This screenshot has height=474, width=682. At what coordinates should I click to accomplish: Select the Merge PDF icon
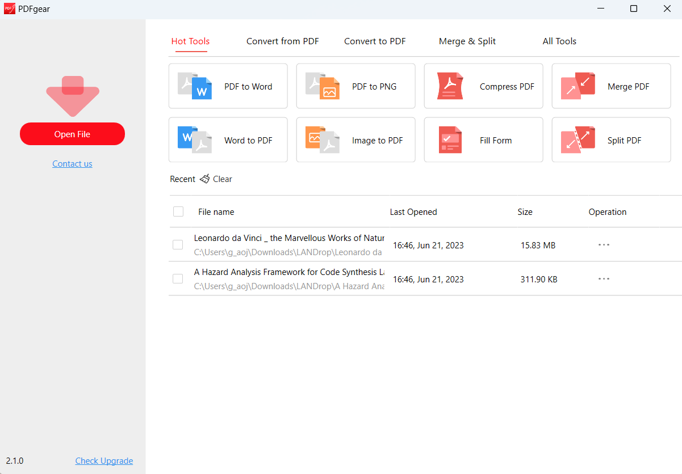pos(577,86)
